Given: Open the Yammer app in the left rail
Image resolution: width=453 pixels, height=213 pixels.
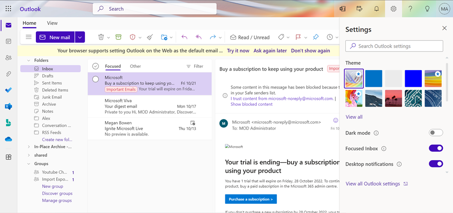Looking at the screenshot, I should tap(8, 107).
